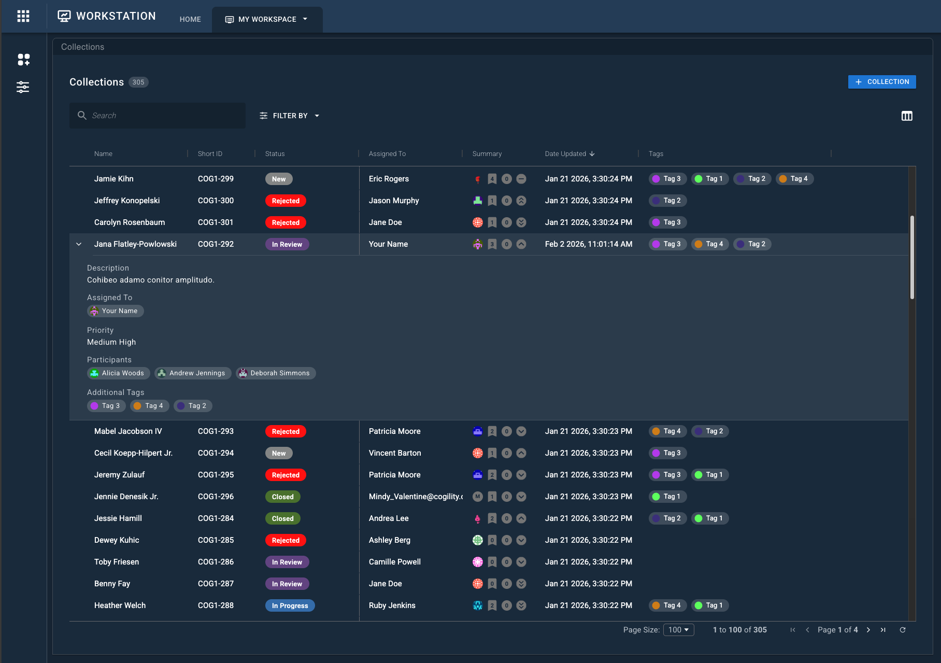Click the + Collection button

[881, 81]
